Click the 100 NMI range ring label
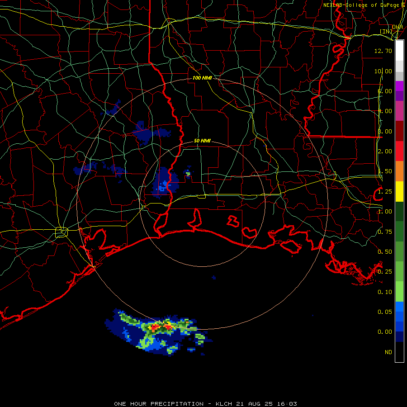 (x=202, y=78)
